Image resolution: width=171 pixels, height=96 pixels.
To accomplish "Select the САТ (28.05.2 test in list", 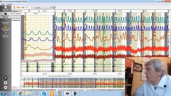I will click(x=16, y=14).
